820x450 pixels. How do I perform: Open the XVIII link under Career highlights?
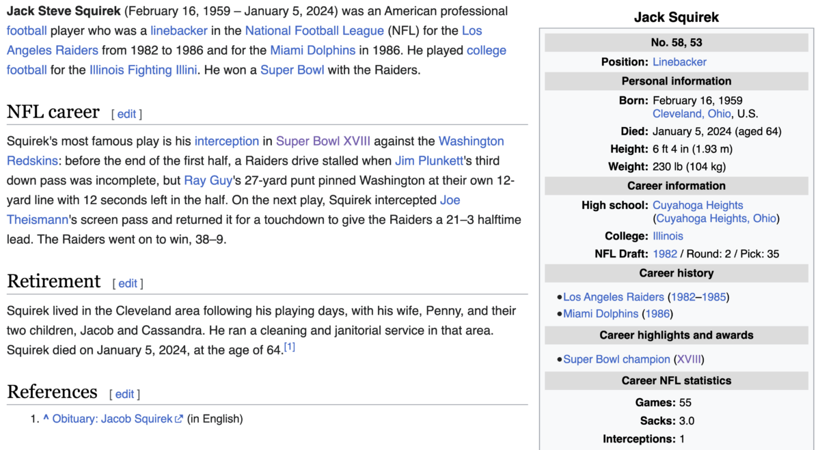click(689, 359)
